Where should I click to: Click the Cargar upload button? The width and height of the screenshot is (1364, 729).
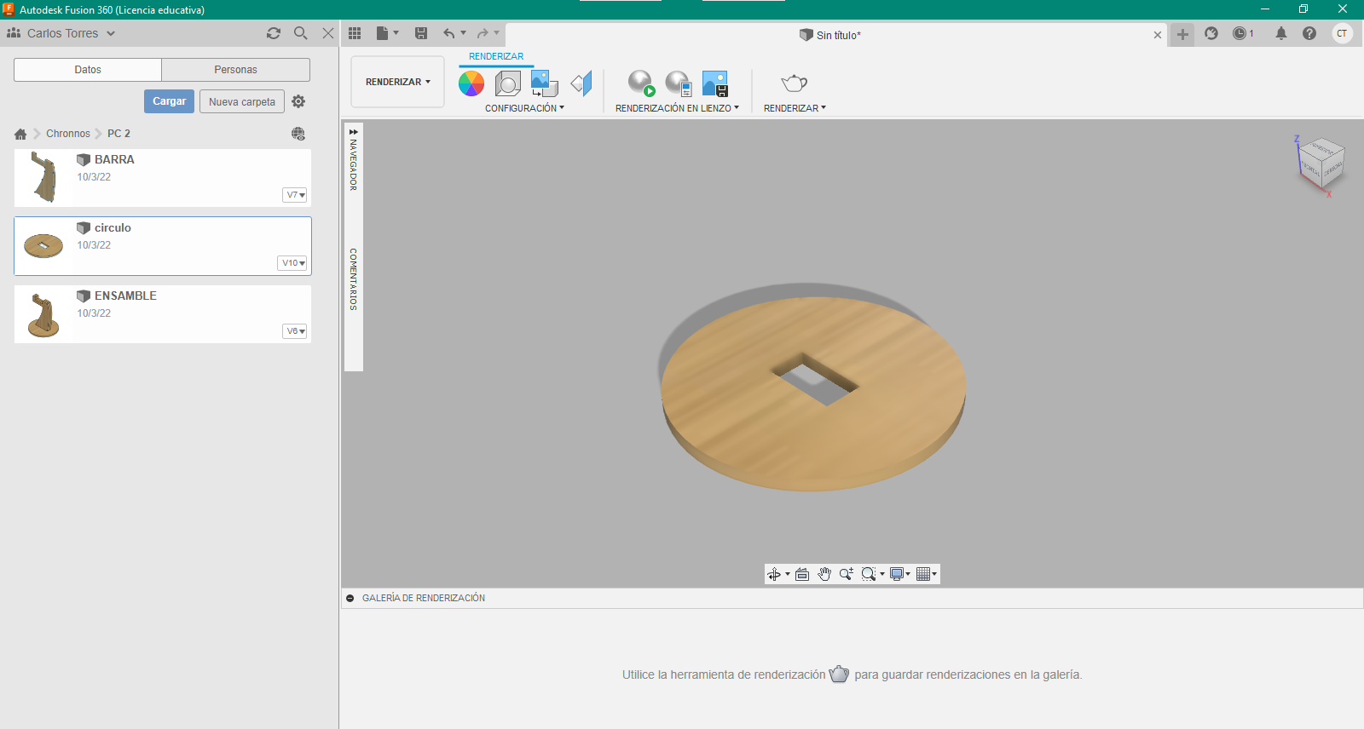pos(170,101)
